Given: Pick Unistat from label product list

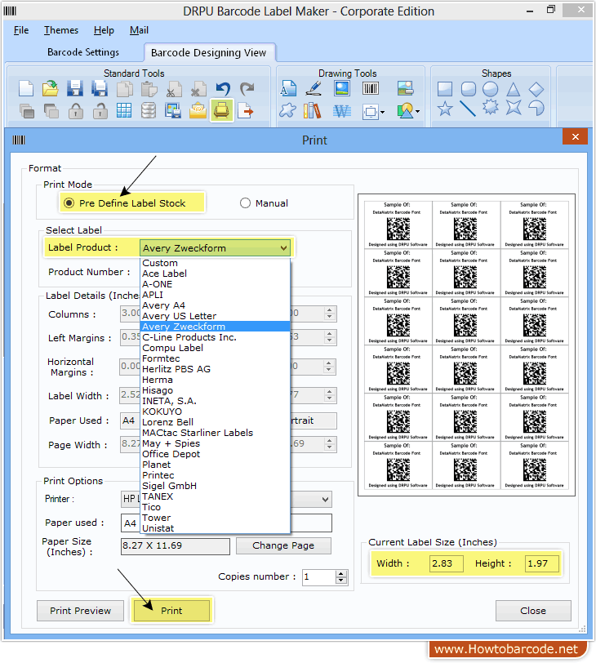Looking at the screenshot, I should point(215,528).
